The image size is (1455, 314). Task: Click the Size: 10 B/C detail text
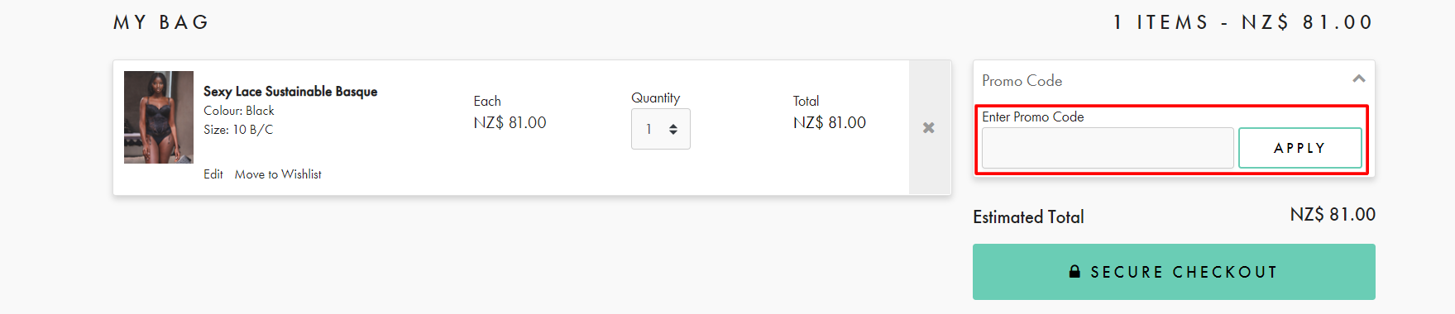[238, 130]
